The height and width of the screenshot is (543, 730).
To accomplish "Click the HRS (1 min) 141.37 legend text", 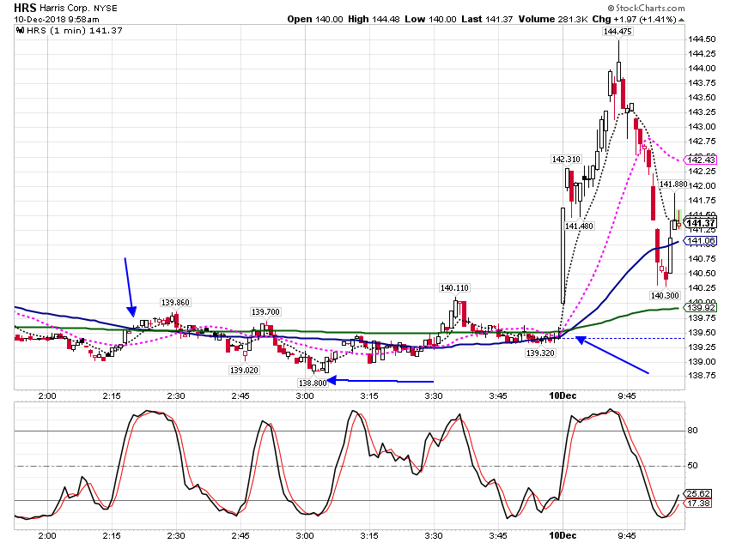I will (x=75, y=30).
